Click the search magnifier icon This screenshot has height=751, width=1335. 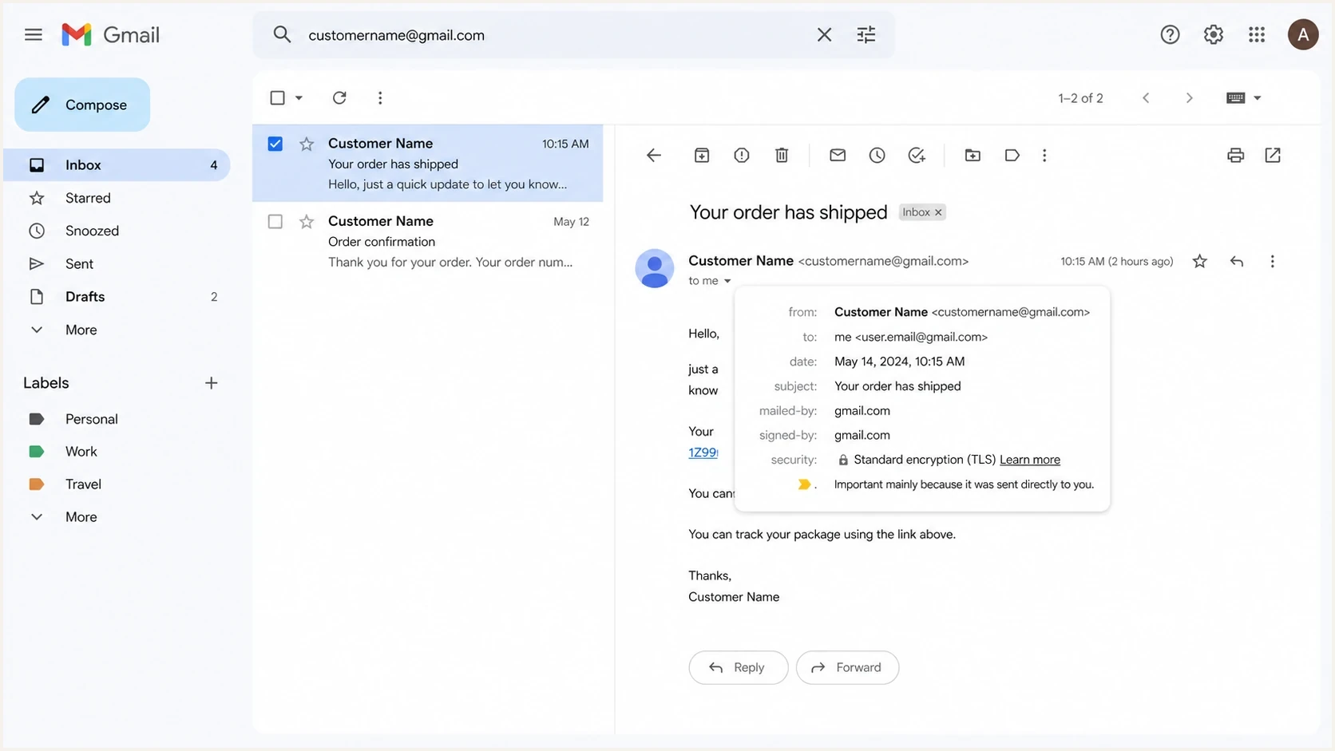(281, 34)
